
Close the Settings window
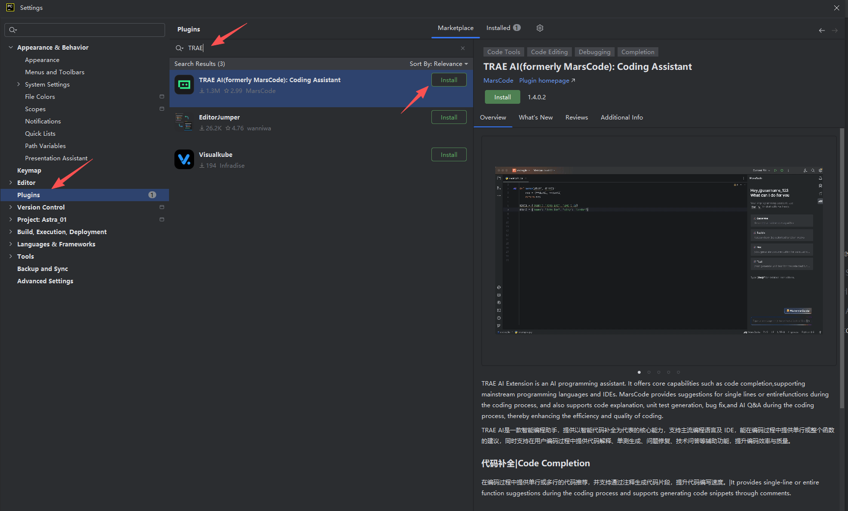[x=837, y=7]
